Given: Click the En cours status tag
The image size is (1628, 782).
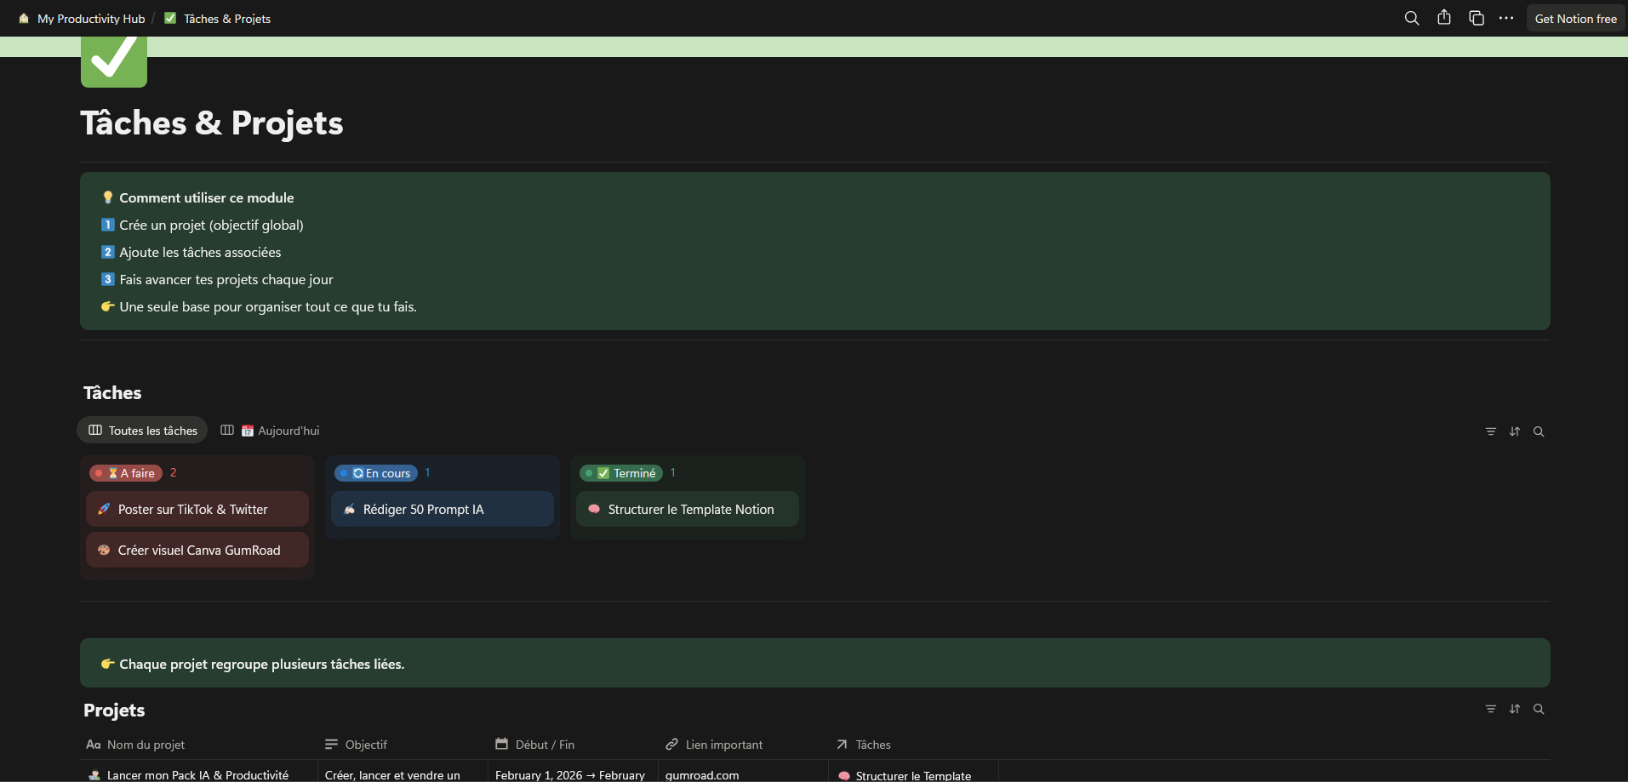Looking at the screenshot, I should coord(376,473).
